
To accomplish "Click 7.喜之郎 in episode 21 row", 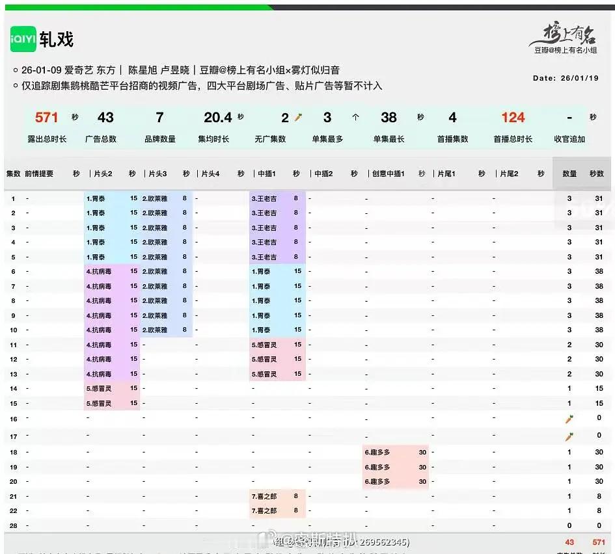I will coord(264,497).
